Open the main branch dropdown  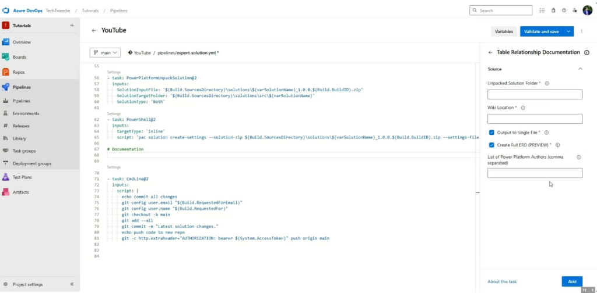coord(105,53)
